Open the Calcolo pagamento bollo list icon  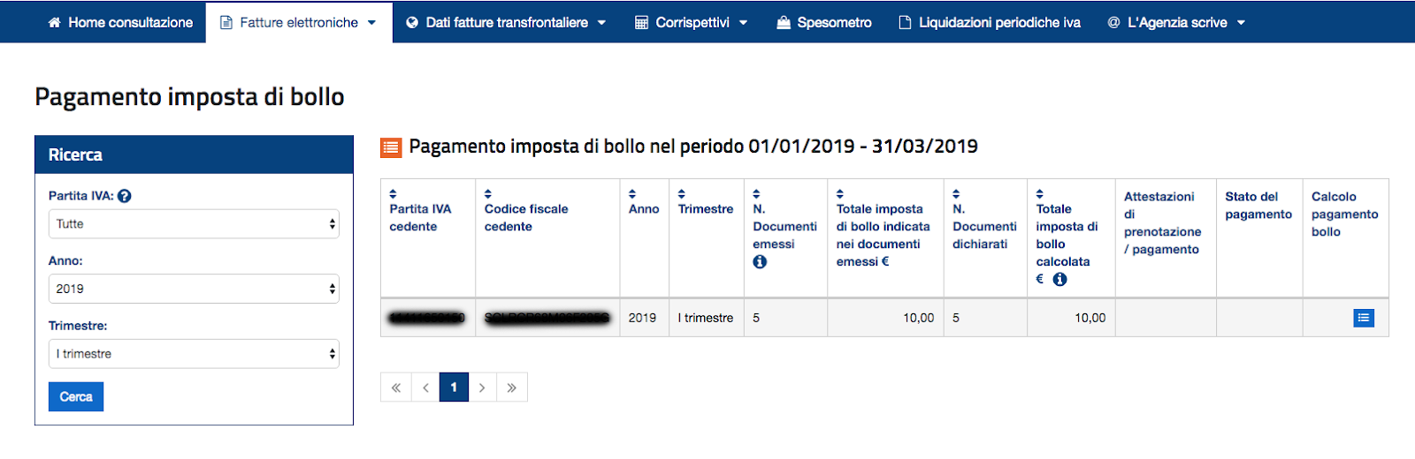click(x=1363, y=318)
